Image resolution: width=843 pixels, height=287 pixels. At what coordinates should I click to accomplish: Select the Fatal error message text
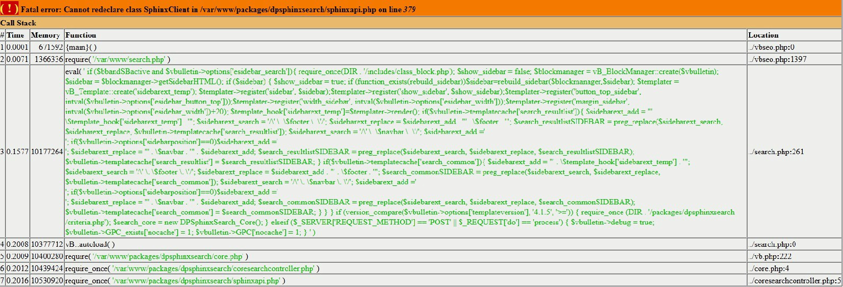218,10
